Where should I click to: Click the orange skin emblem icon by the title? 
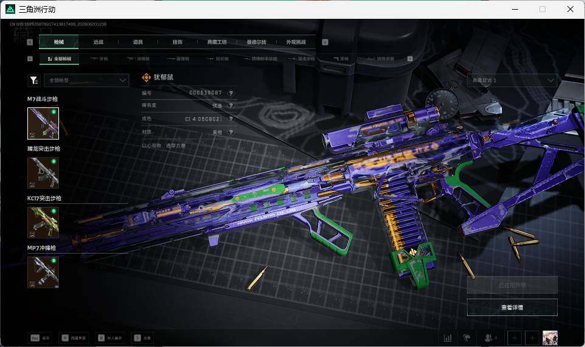[x=146, y=77]
